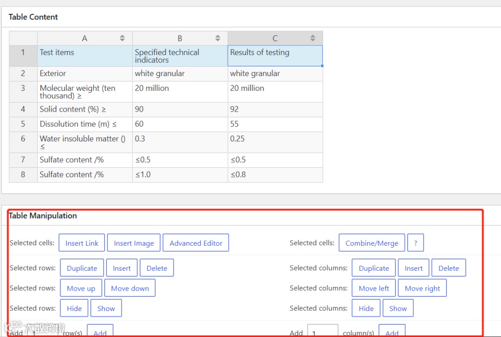Image resolution: width=501 pixels, height=337 pixels.
Task: Move selected rows down
Action: point(130,288)
